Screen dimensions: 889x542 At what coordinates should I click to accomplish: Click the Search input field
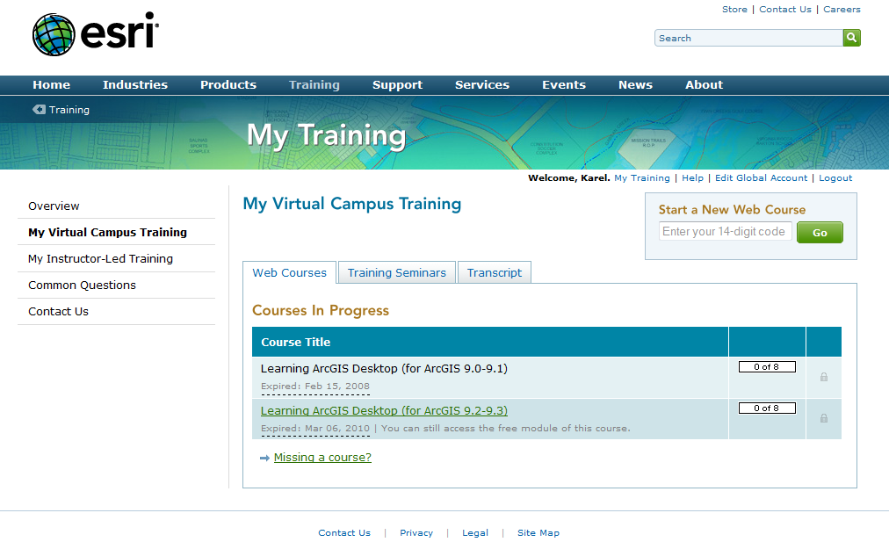coord(749,38)
